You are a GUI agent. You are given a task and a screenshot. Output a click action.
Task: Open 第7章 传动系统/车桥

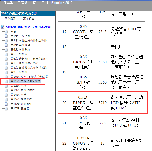[x=24, y=63]
